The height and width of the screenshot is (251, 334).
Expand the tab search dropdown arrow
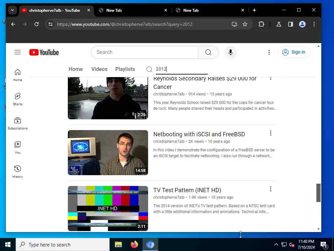click(12, 10)
